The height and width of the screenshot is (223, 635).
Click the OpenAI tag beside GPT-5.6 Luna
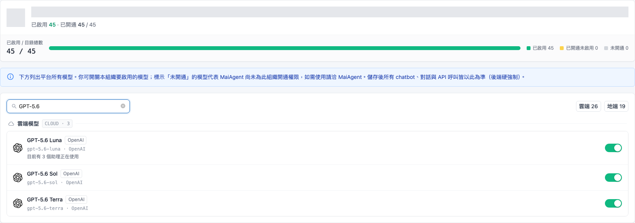point(76,140)
